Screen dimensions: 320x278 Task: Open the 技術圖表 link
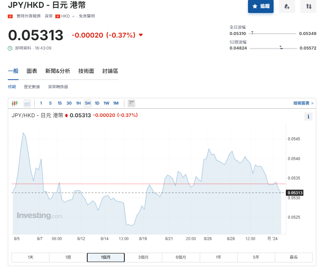303,103
